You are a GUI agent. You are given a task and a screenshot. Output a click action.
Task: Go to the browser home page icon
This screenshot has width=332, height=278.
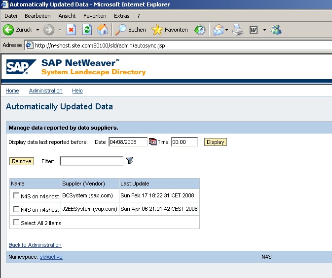coord(103,30)
